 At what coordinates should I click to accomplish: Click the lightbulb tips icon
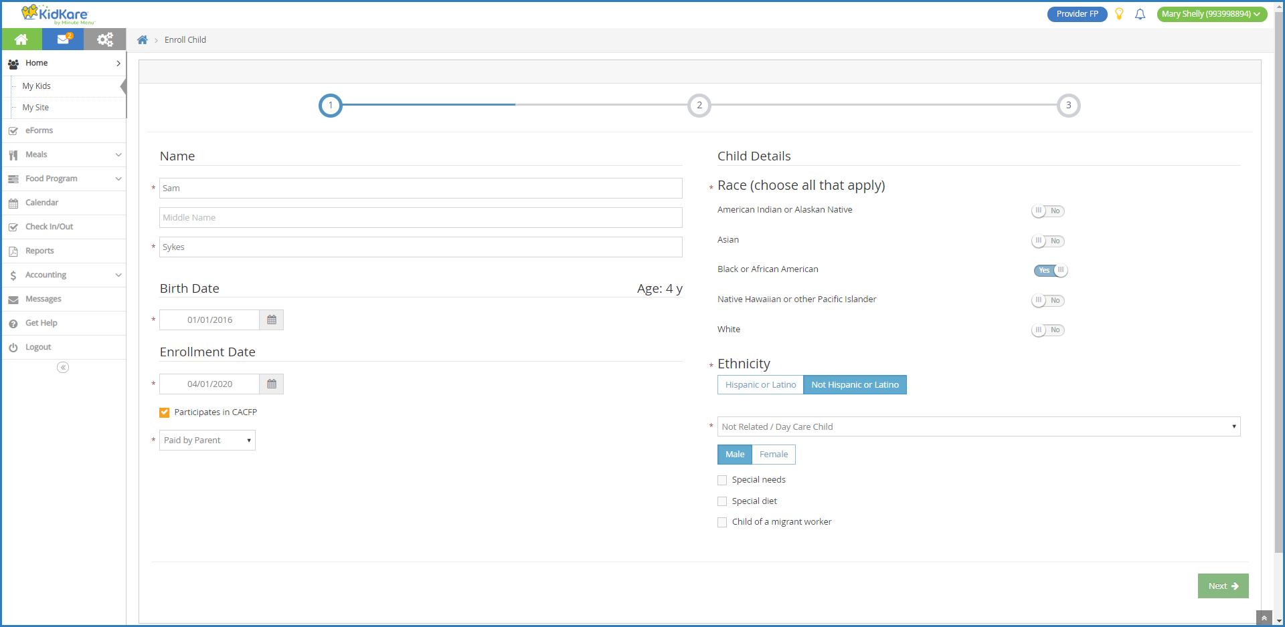point(1119,14)
